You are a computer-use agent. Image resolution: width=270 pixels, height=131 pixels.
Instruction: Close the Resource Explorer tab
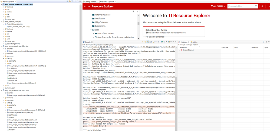pyautogui.click(x=115, y=2)
